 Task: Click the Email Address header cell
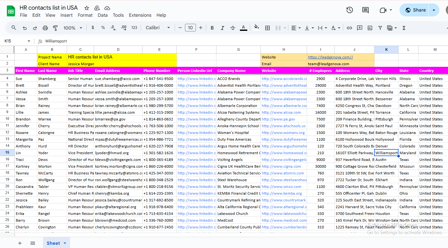(x=118, y=71)
